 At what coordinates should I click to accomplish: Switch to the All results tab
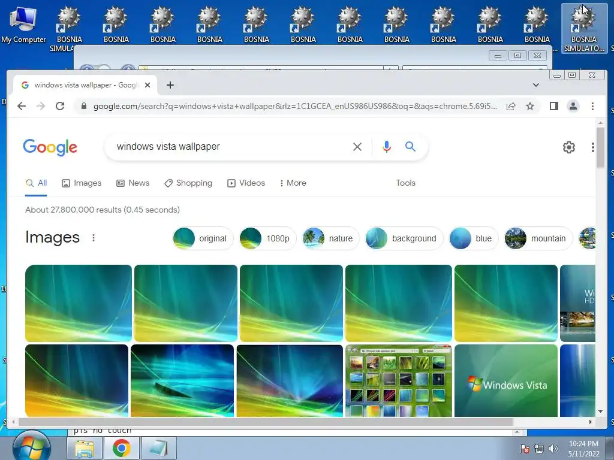point(37,183)
